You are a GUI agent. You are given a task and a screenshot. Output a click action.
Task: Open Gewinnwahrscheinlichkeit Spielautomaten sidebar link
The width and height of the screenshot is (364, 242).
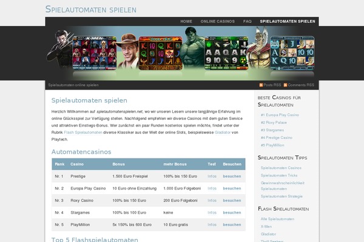(283, 186)
